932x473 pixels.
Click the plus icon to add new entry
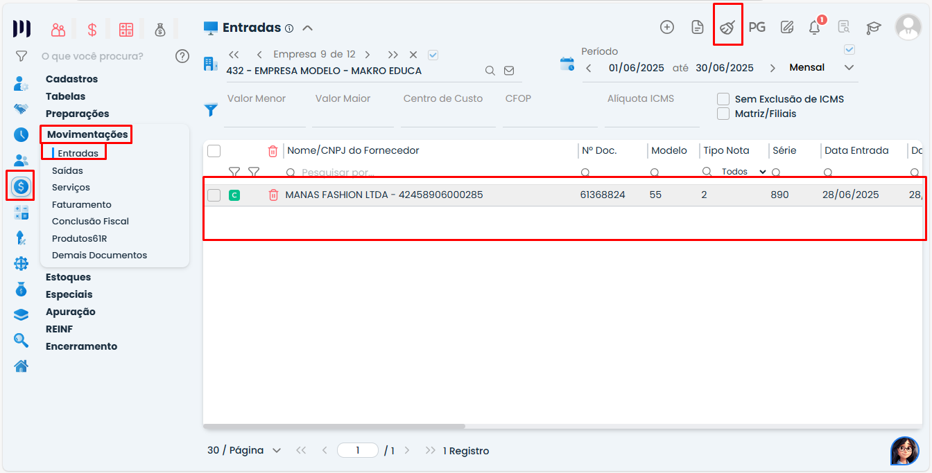[666, 26]
